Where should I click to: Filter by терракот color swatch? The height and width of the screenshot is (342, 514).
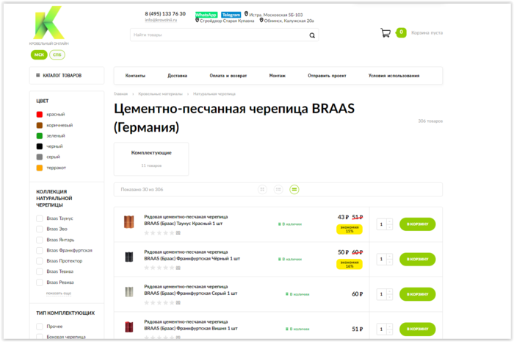[x=40, y=168]
